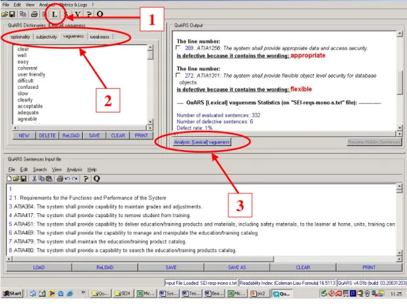
Task: Click help question mark in sentences editor toolbar
Action: (86, 178)
